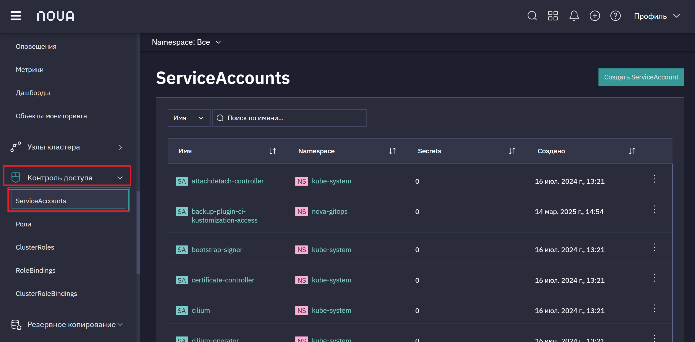Click SA badge next to cilium
Screen dimensions: 695x342
point(181,311)
